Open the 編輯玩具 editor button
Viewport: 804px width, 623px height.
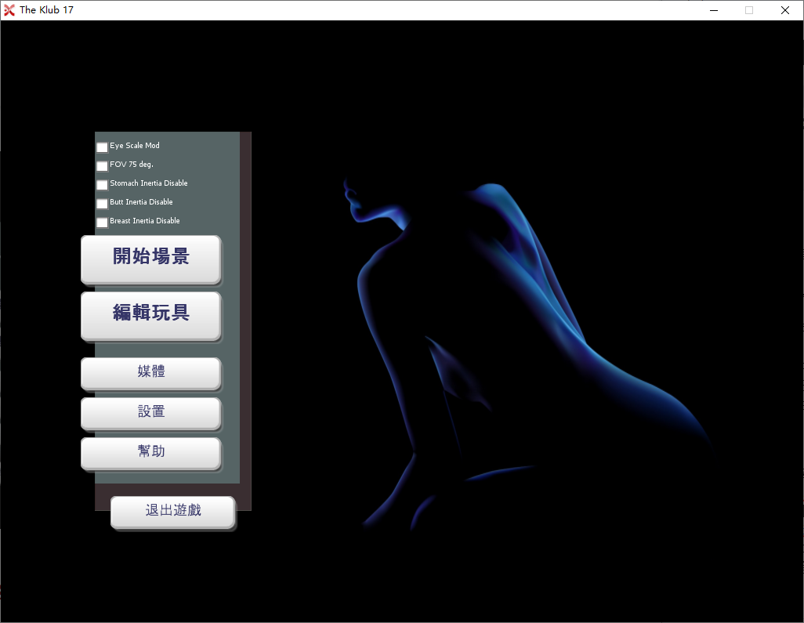pos(151,316)
